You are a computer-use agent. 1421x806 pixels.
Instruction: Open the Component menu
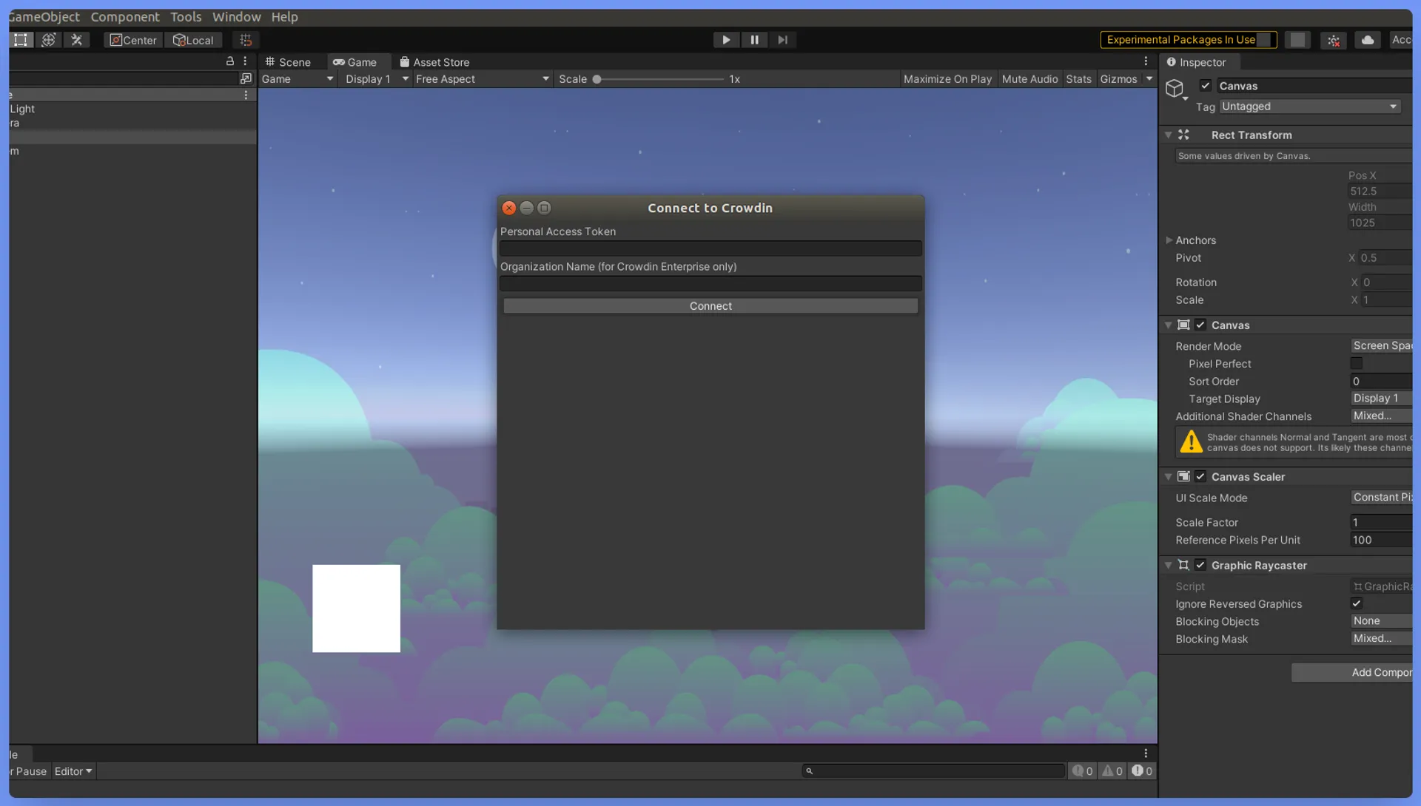coord(125,16)
